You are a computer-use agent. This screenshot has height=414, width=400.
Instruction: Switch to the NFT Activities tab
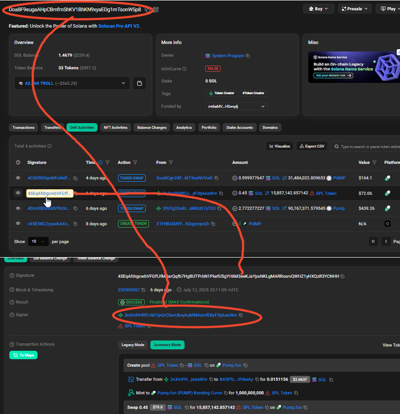point(115,127)
